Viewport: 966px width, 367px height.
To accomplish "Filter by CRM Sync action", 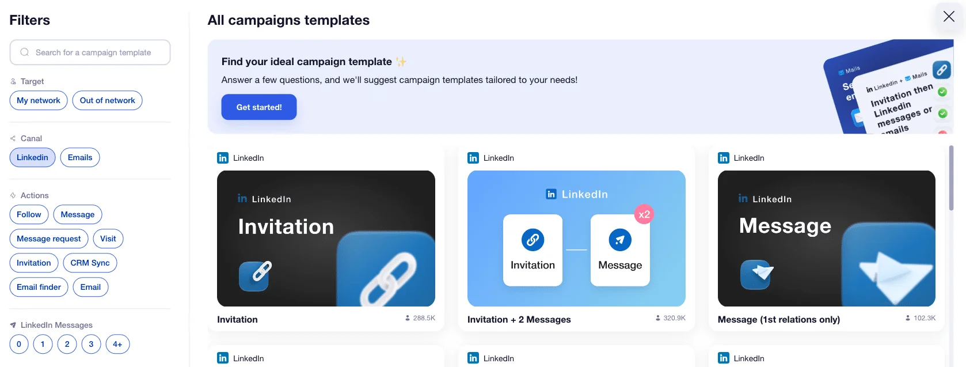I will 90,263.
